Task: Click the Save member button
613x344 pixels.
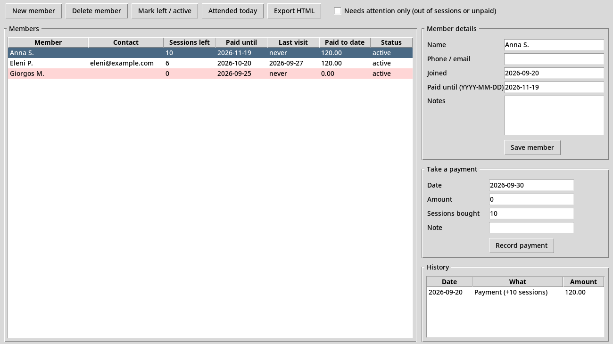Action: pyautogui.click(x=532, y=147)
